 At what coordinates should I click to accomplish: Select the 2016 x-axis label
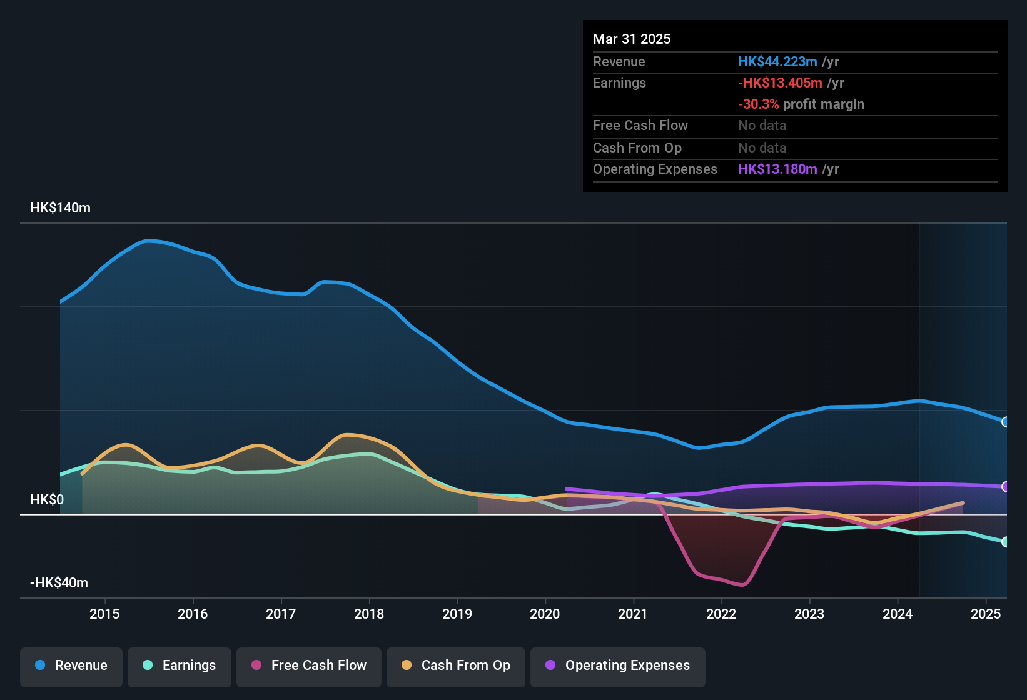point(193,614)
